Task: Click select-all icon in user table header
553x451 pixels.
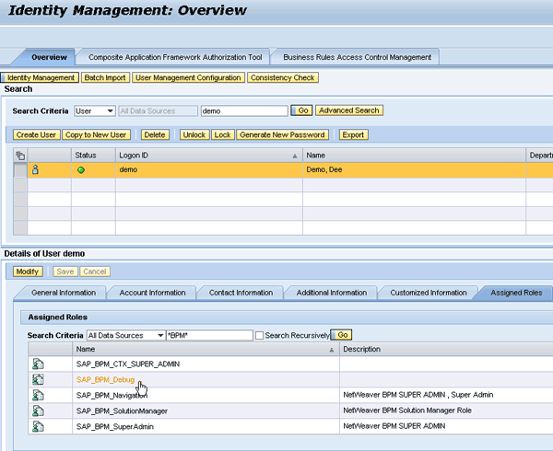Action: pos(20,156)
